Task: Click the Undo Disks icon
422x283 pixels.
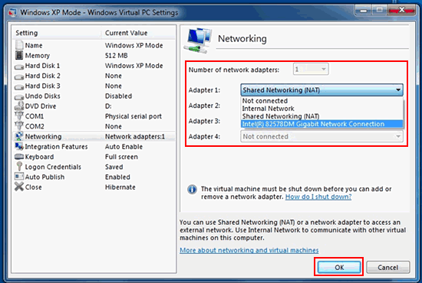Action: tap(19, 97)
